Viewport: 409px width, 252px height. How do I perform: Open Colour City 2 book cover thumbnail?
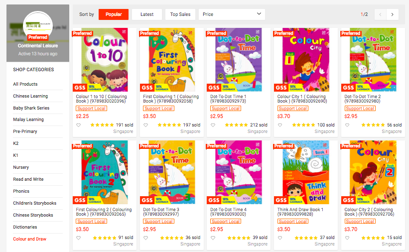click(x=373, y=172)
